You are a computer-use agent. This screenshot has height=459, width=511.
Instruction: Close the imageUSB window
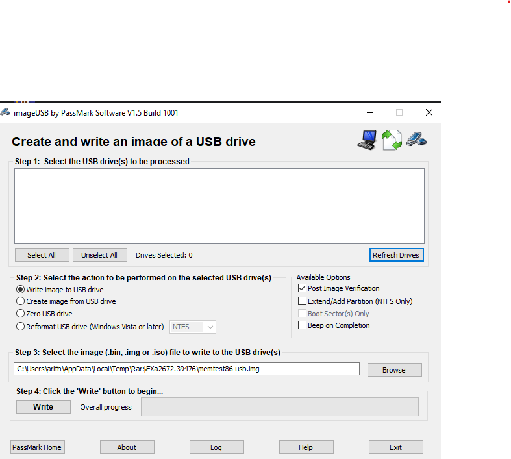click(x=429, y=113)
